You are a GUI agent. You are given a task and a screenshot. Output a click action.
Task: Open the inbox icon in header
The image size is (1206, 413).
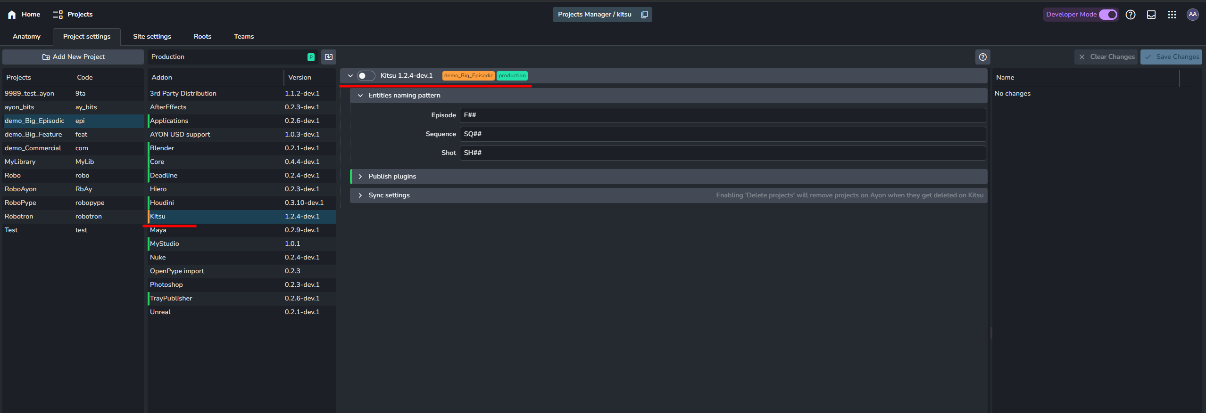[x=1151, y=15]
